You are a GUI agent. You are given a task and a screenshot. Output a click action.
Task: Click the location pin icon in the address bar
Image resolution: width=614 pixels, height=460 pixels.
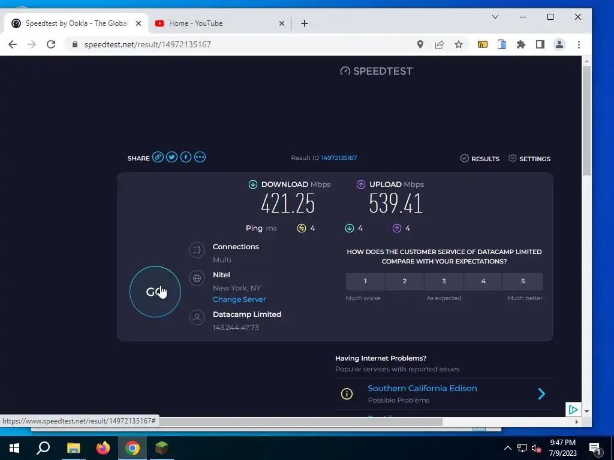coord(420,44)
